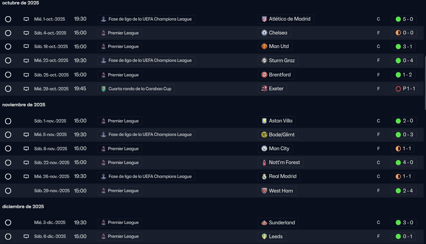Click the green win indicator on the West Ham result
426x244 pixels.
pos(398,191)
